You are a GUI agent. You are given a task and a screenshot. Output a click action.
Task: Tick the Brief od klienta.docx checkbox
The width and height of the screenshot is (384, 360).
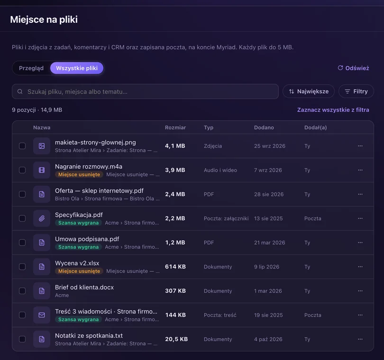(22, 291)
